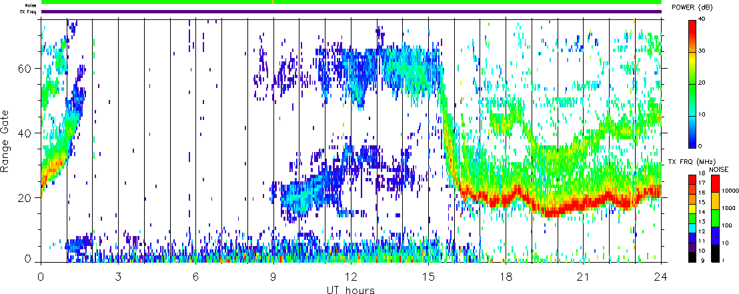The image size is (739, 294).
Task: Click the orange swatch in the NOISE legend
Action: [x=716, y=201]
